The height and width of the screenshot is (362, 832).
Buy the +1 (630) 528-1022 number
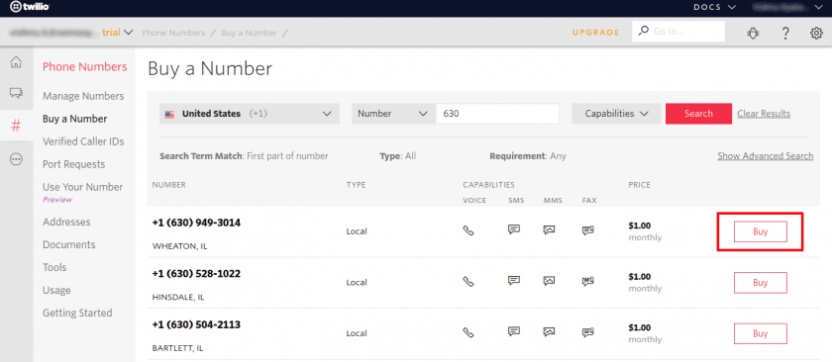click(760, 283)
